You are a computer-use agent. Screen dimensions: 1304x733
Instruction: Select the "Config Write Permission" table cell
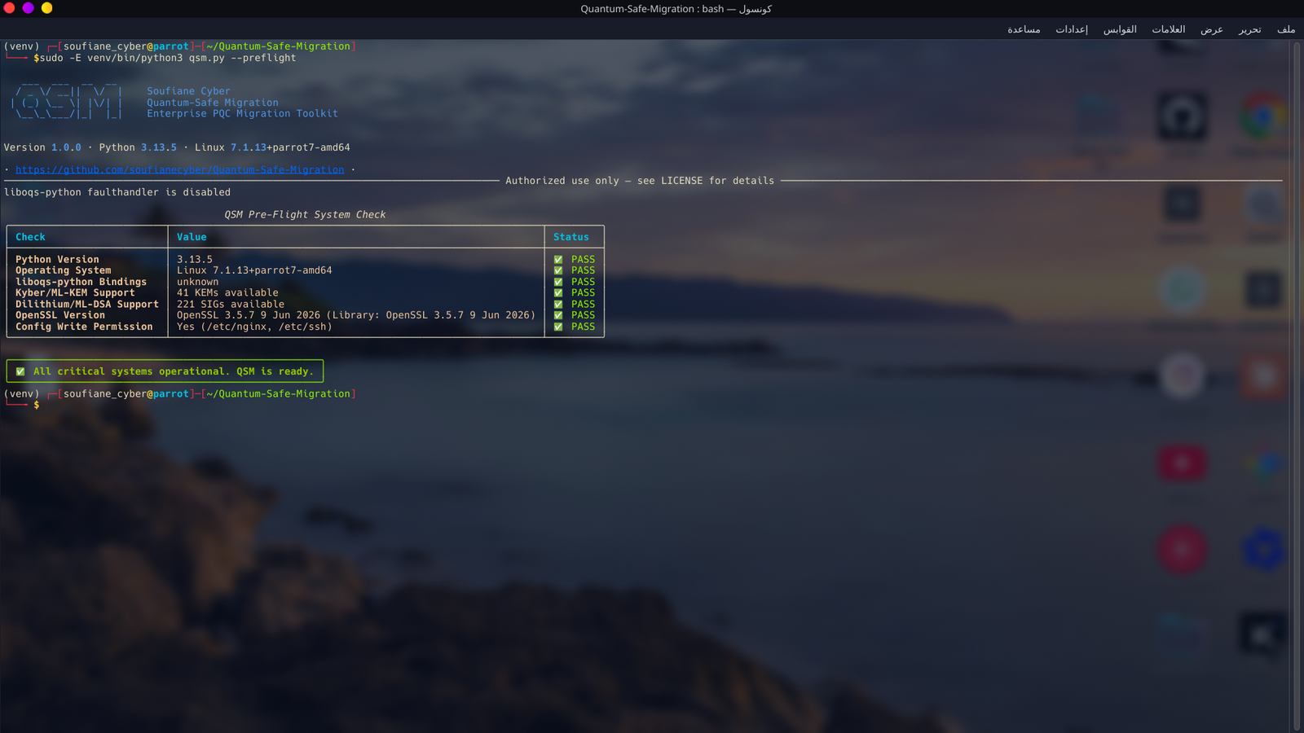coord(84,327)
